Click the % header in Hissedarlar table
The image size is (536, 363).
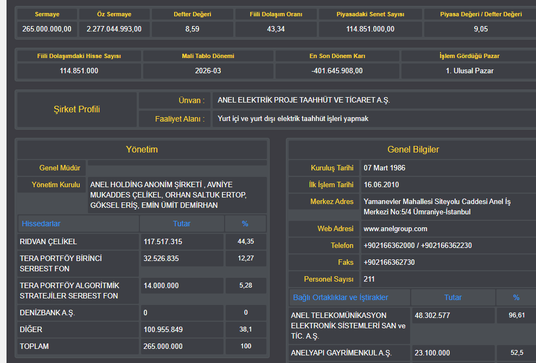click(245, 224)
